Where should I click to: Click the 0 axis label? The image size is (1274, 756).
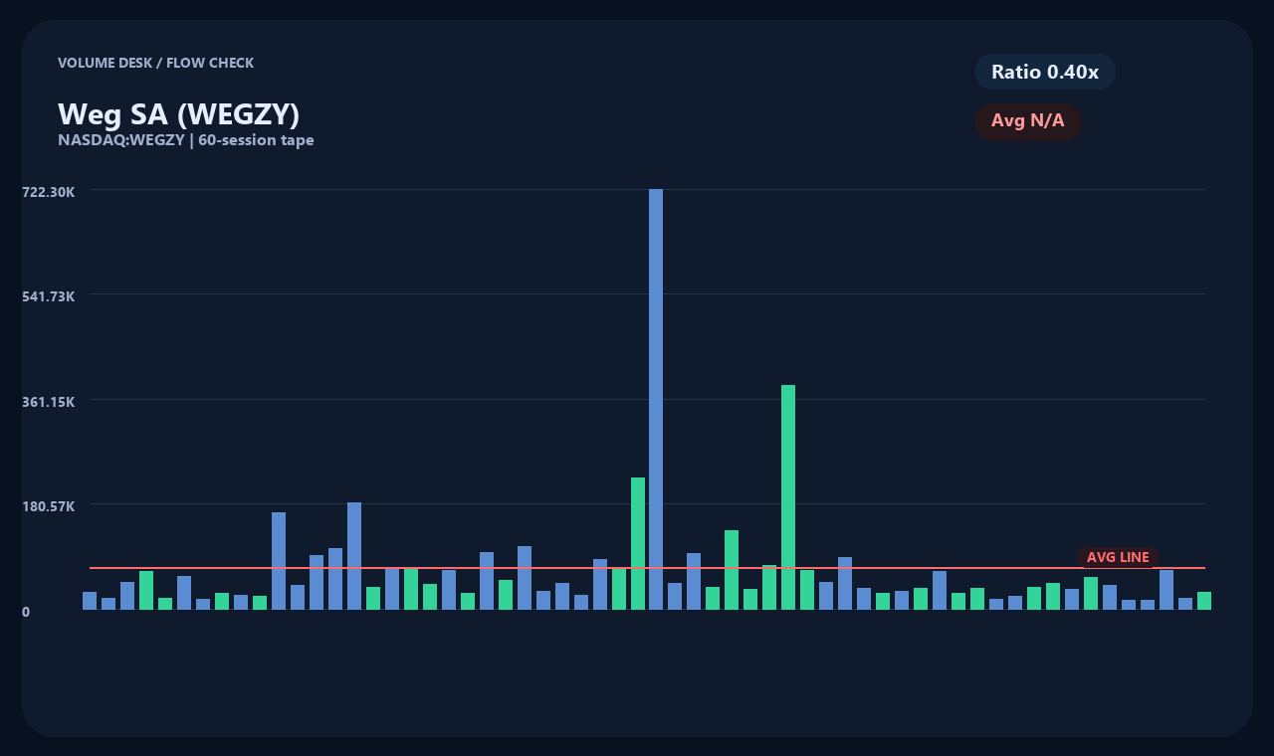click(x=26, y=612)
